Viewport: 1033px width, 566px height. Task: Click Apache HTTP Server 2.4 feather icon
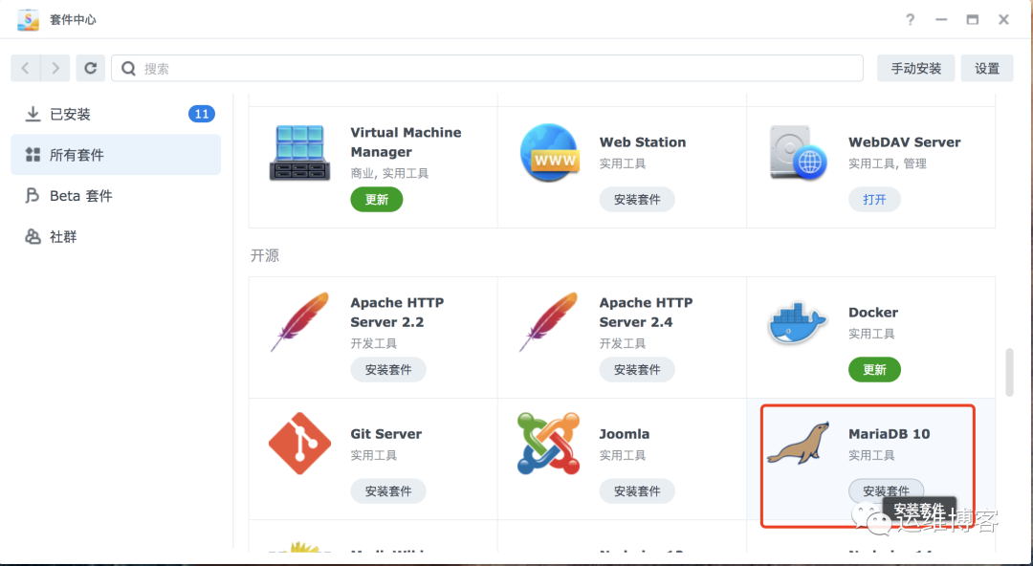pyautogui.click(x=549, y=322)
